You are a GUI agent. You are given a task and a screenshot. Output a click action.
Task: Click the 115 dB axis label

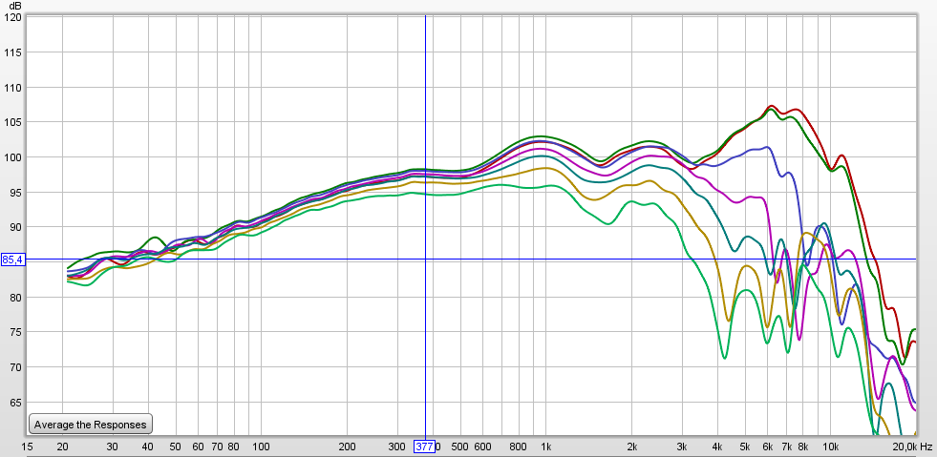13,52
